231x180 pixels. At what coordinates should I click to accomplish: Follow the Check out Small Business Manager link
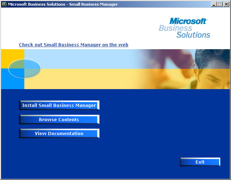coord(74,45)
